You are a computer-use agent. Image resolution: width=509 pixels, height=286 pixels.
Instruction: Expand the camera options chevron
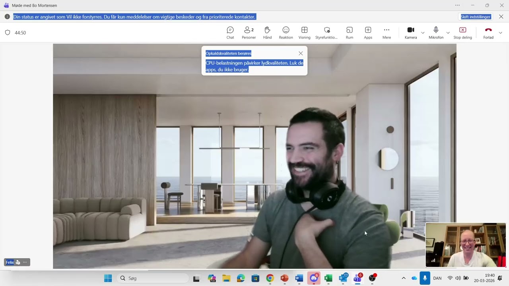(x=423, y=33)
